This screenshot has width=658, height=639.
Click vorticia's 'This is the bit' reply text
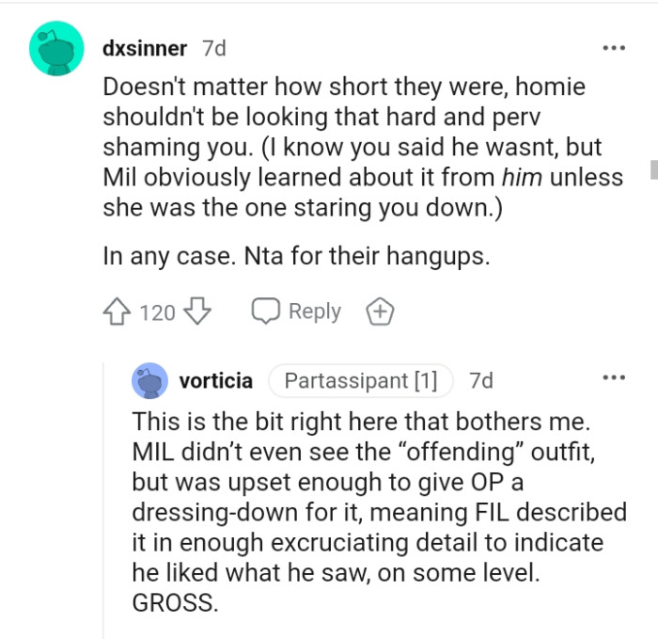coord(376,511)
